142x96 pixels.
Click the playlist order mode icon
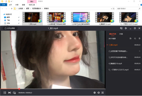pyautogui.click(x=135, y=38)
